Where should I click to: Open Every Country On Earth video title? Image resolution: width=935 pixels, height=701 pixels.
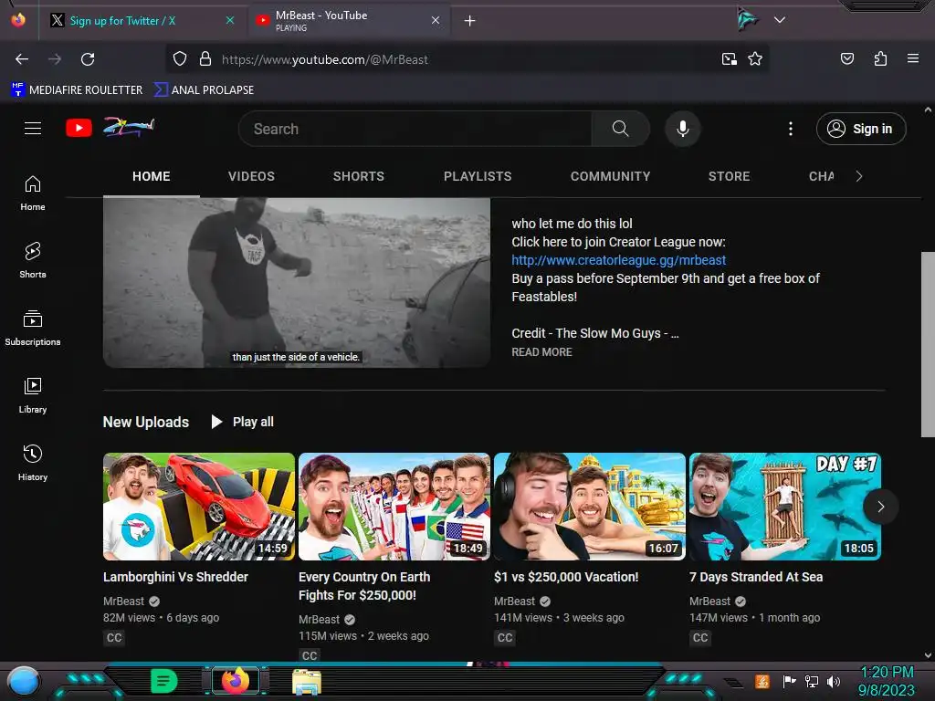[364, 586]
